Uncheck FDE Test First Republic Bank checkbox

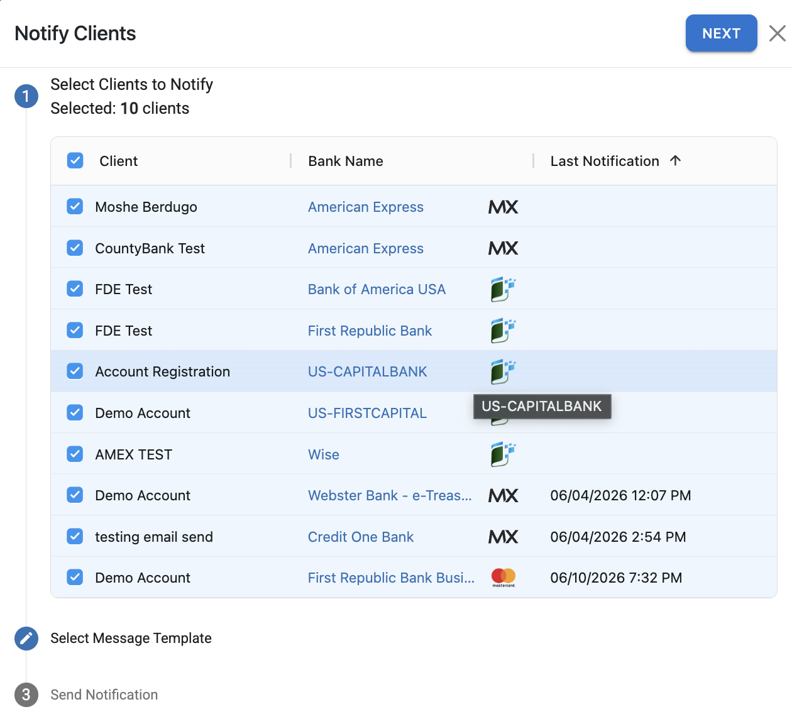(75, 330)
